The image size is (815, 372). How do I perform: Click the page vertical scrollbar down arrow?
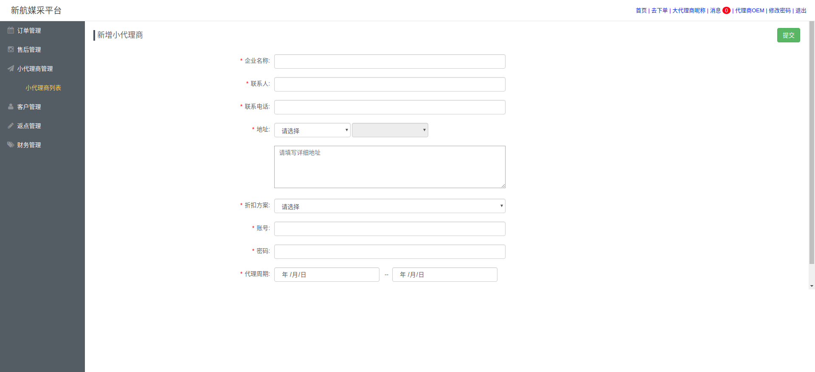pyautogui.click(x=812, y=286)
